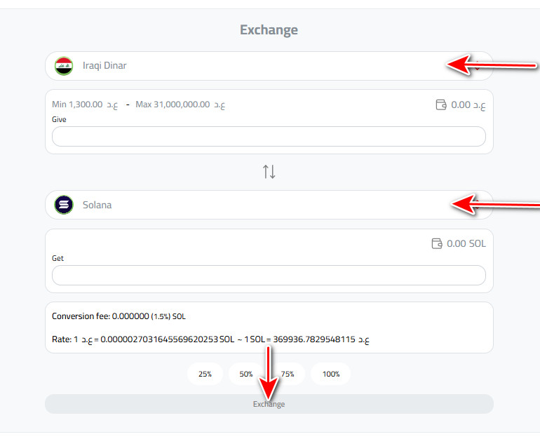The image size is (540, 439).
Task: Pick the 75% amount button
Action: [x=288, y=374]
